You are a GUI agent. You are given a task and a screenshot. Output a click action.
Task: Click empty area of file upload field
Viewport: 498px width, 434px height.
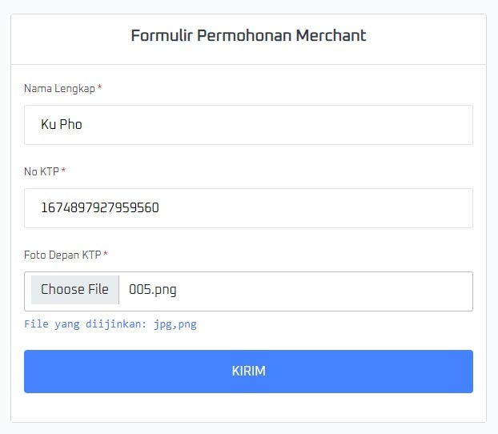click(336, 291)
